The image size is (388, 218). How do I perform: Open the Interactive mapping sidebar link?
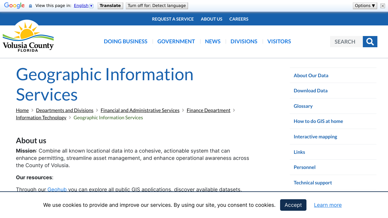pyautogui.click(x=315, y=137)
